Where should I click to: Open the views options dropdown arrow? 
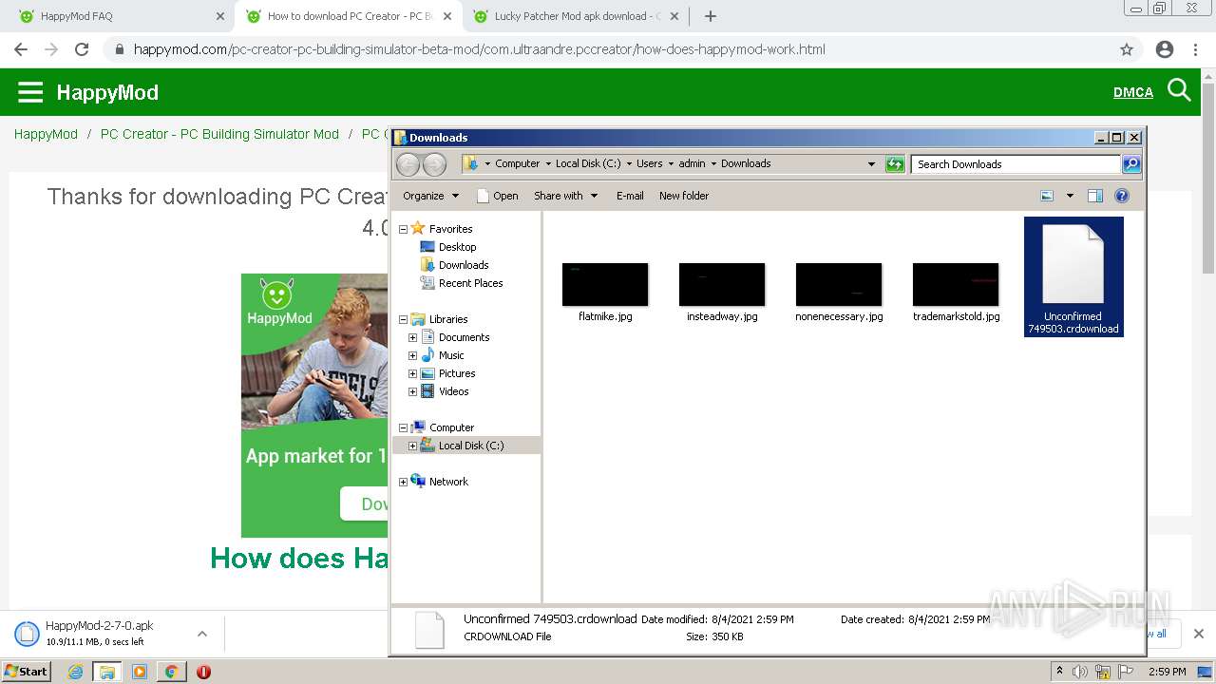click(1069, 196)
